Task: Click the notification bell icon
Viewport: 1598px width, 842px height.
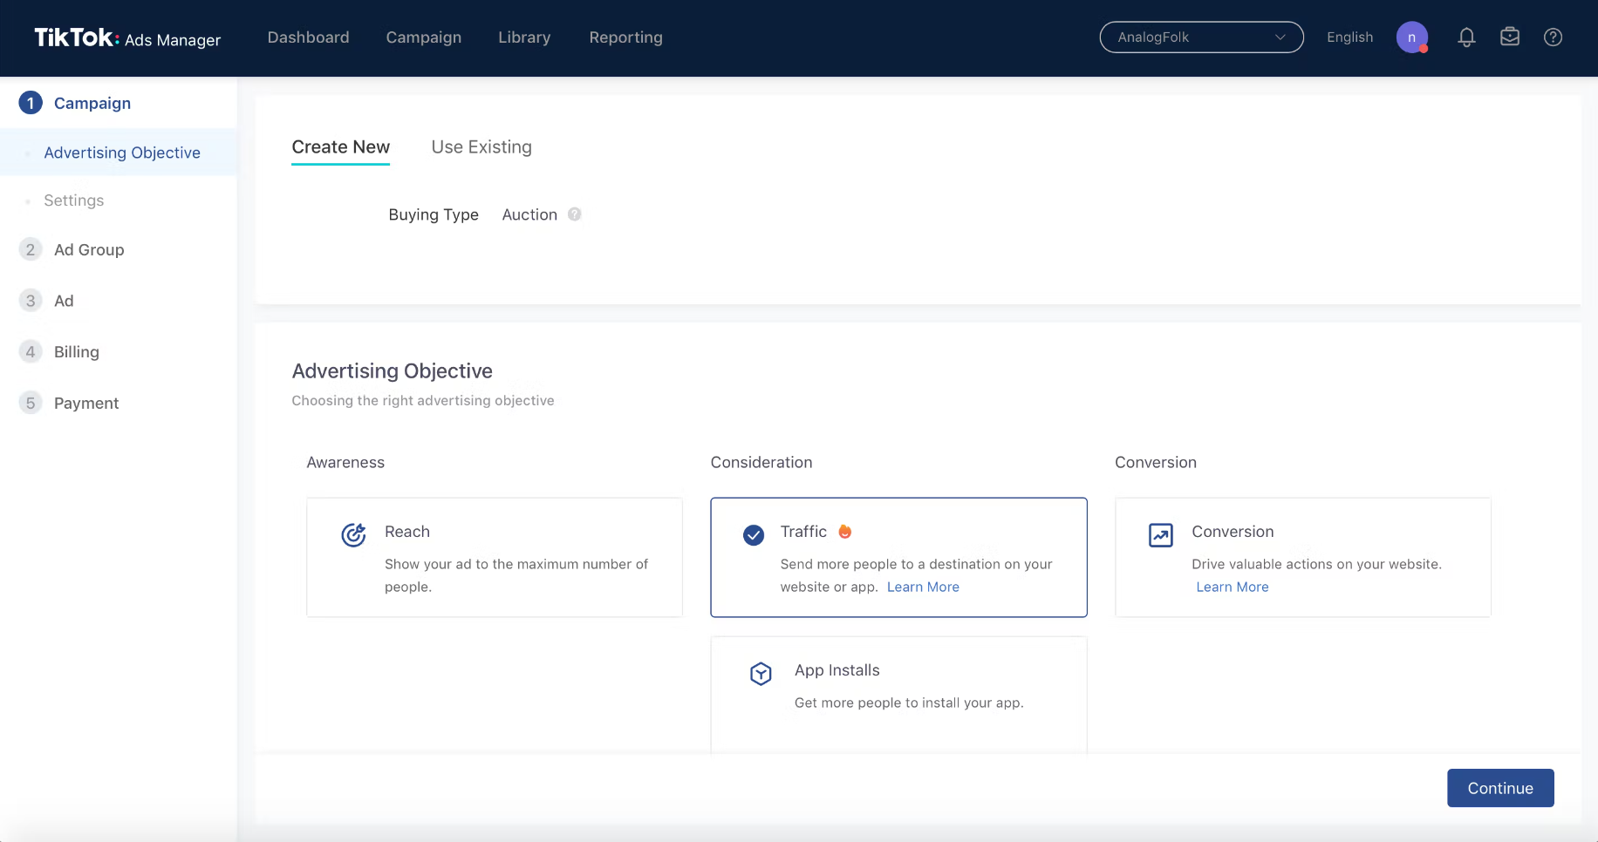Action: point(1466,37)
